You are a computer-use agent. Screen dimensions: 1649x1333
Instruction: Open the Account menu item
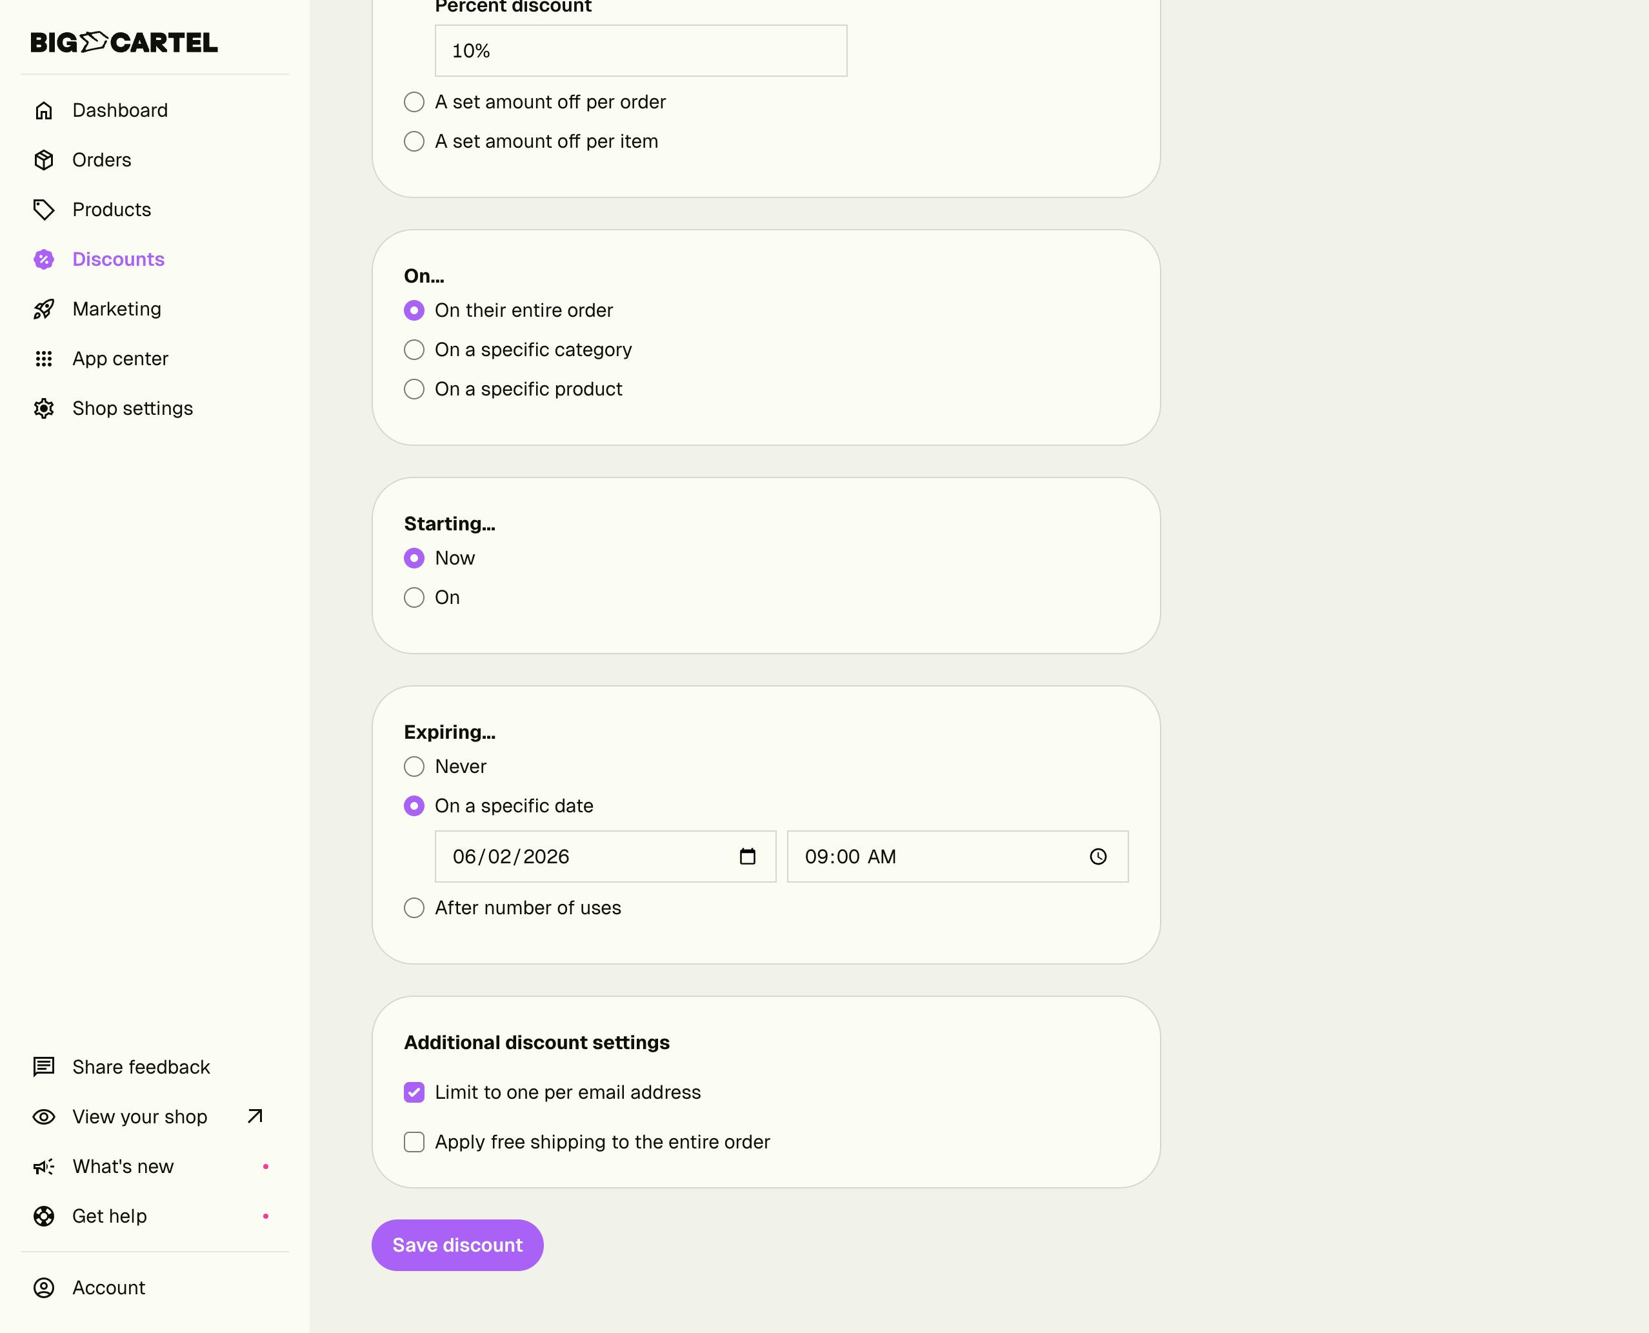pyautogui.click(x=108, y=1288)
